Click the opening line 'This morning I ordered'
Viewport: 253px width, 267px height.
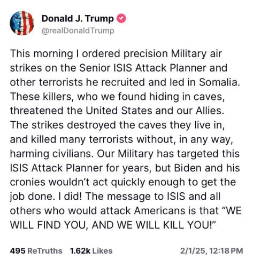65,53
